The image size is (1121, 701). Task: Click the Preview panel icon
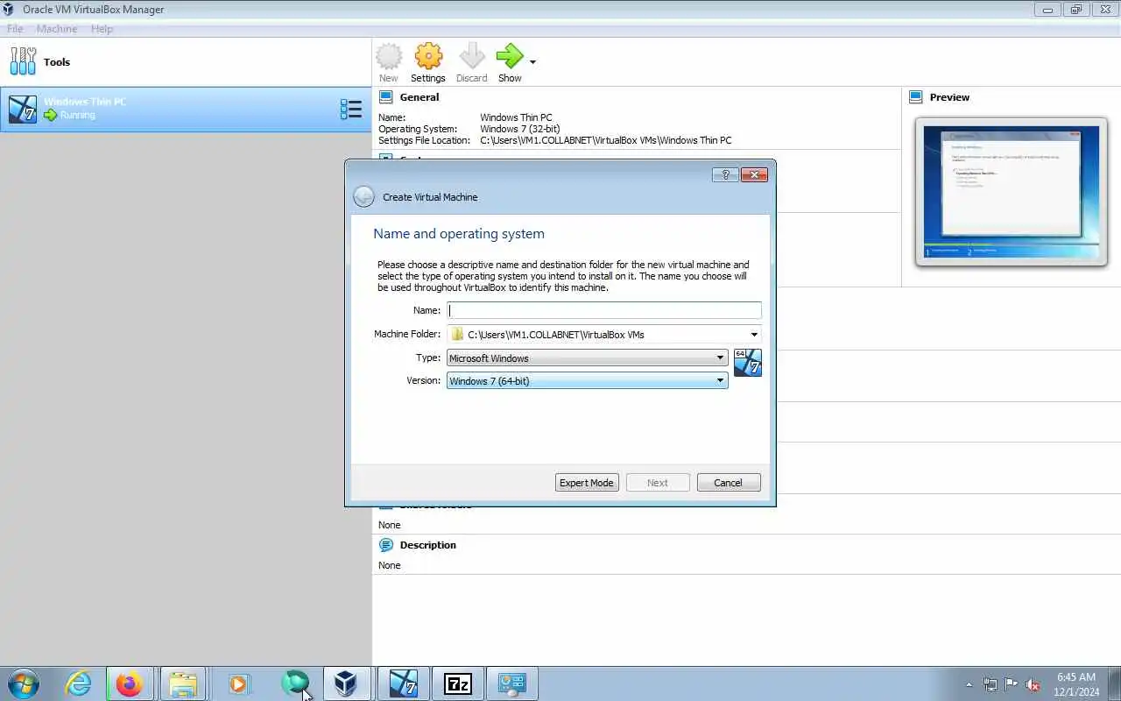pos(916,97)
